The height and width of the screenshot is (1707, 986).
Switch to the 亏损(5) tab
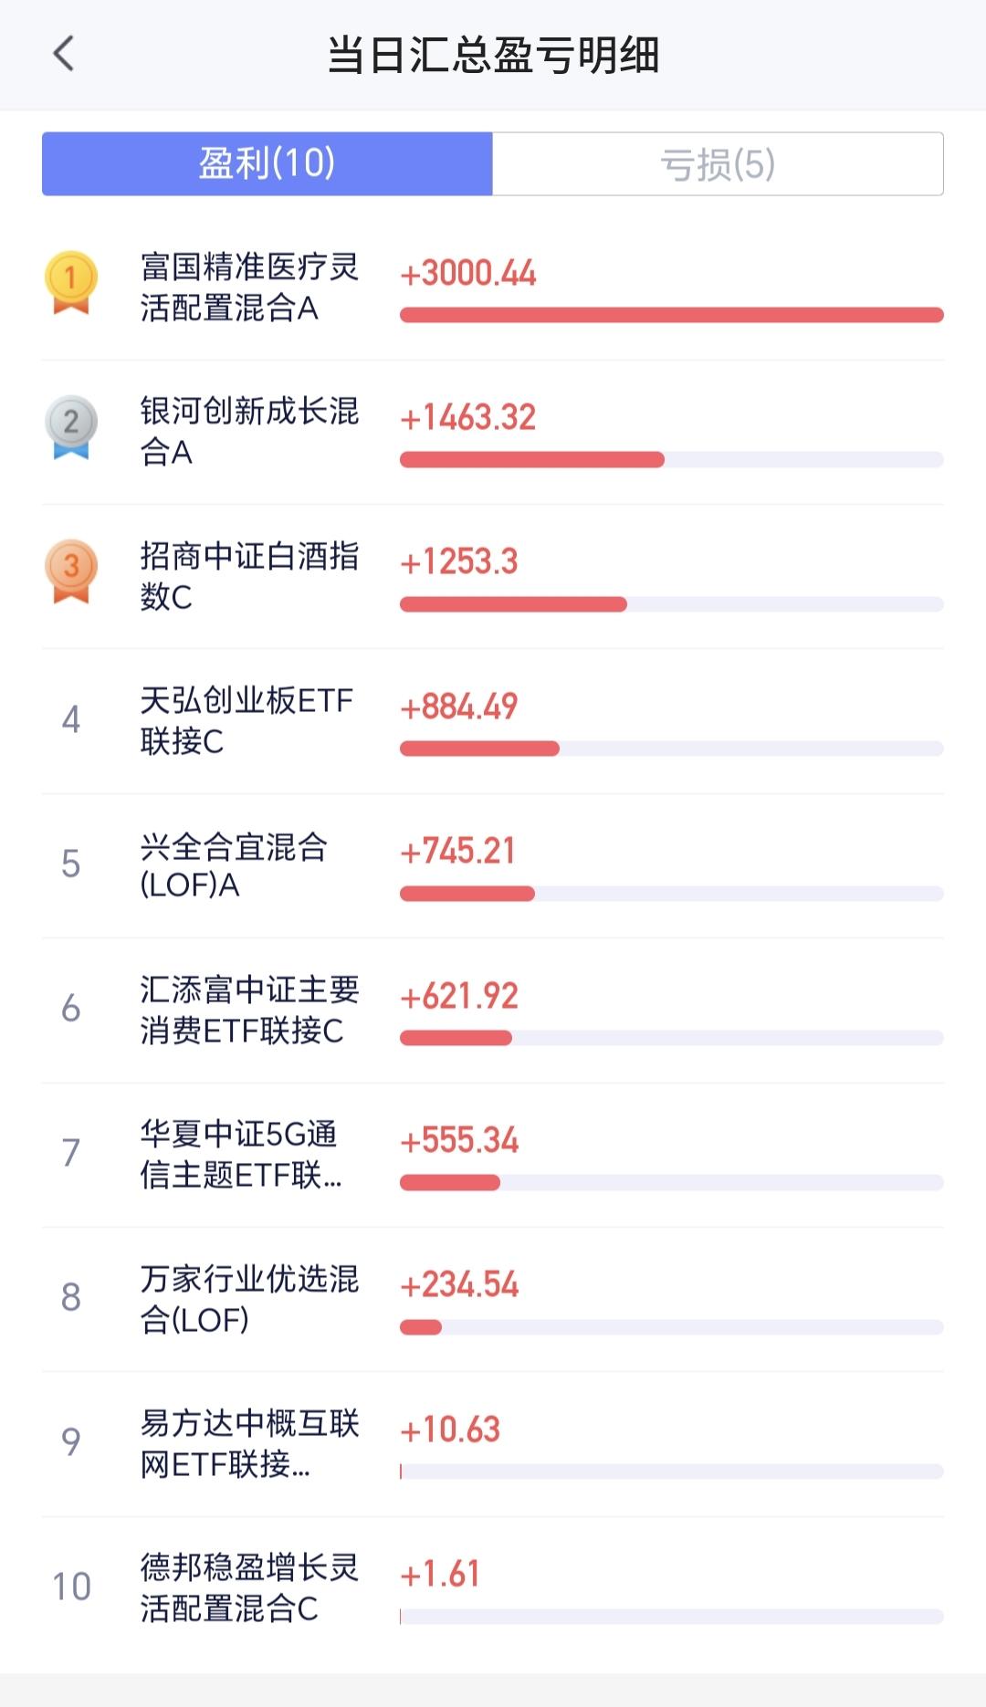point(718,163)
